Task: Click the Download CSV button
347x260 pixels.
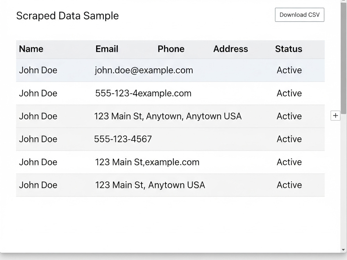Action: point(300,15)
